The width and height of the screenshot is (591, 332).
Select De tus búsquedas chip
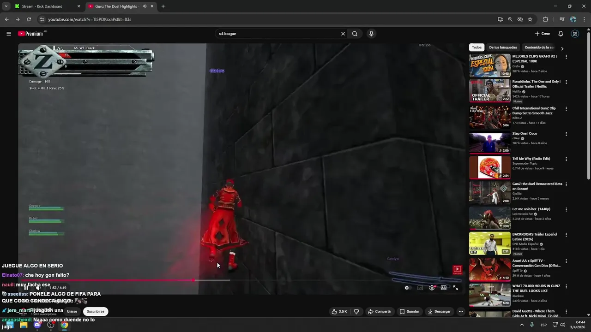tap(503, 47)
